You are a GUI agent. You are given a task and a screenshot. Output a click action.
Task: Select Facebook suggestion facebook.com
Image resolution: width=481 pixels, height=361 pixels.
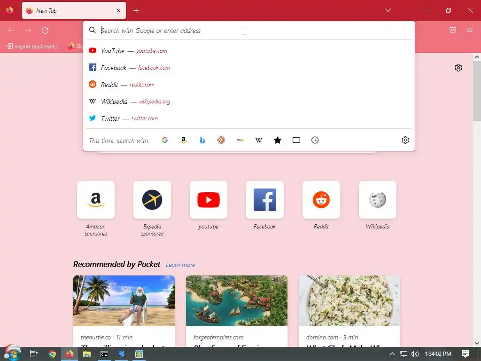(x=248, y=68)
